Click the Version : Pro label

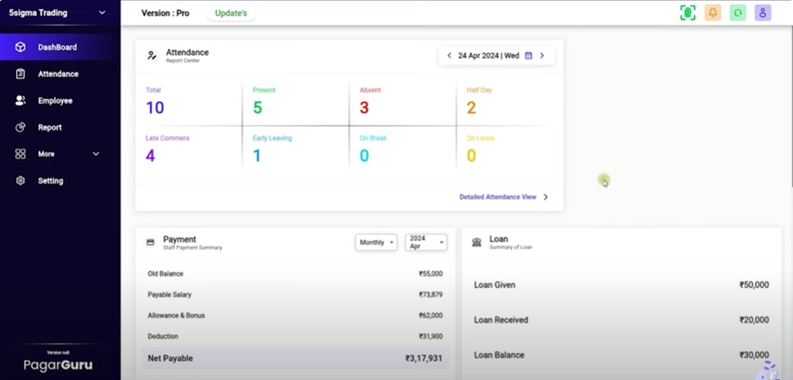tap(165, 13)
